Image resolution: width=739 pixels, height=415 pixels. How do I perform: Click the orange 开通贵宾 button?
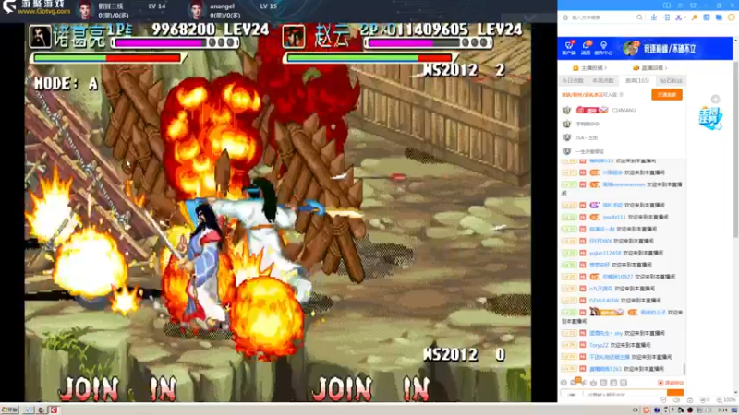pos(666,95)
